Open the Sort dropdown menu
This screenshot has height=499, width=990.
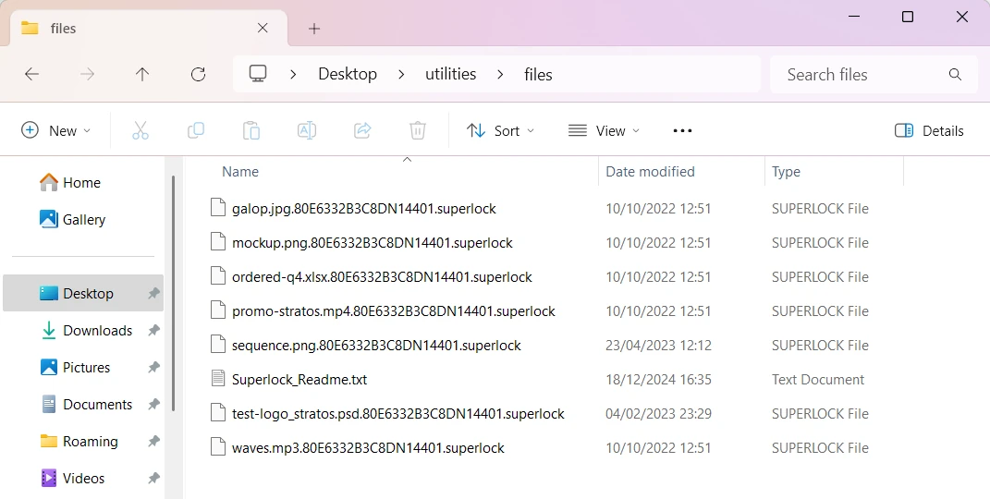[x=501, y=130]
